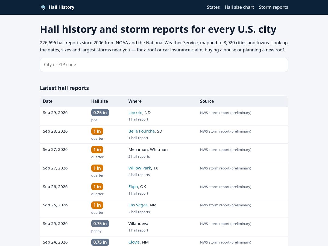Open the Hail size chart page

[239, 7]
